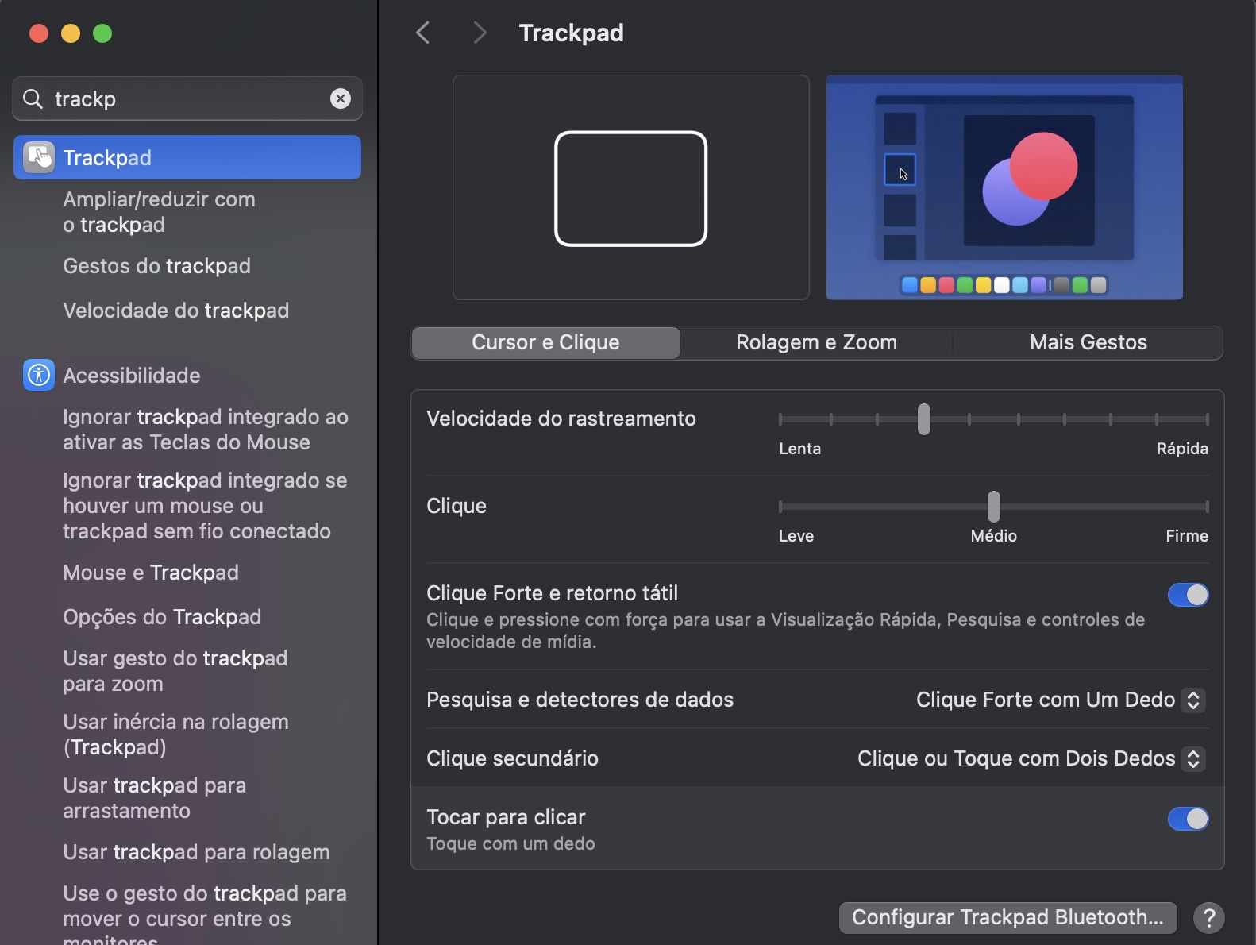Switch to the Rolagem e Zoom tab
The image size is (1256, 945).
click(x=816, y=342)
